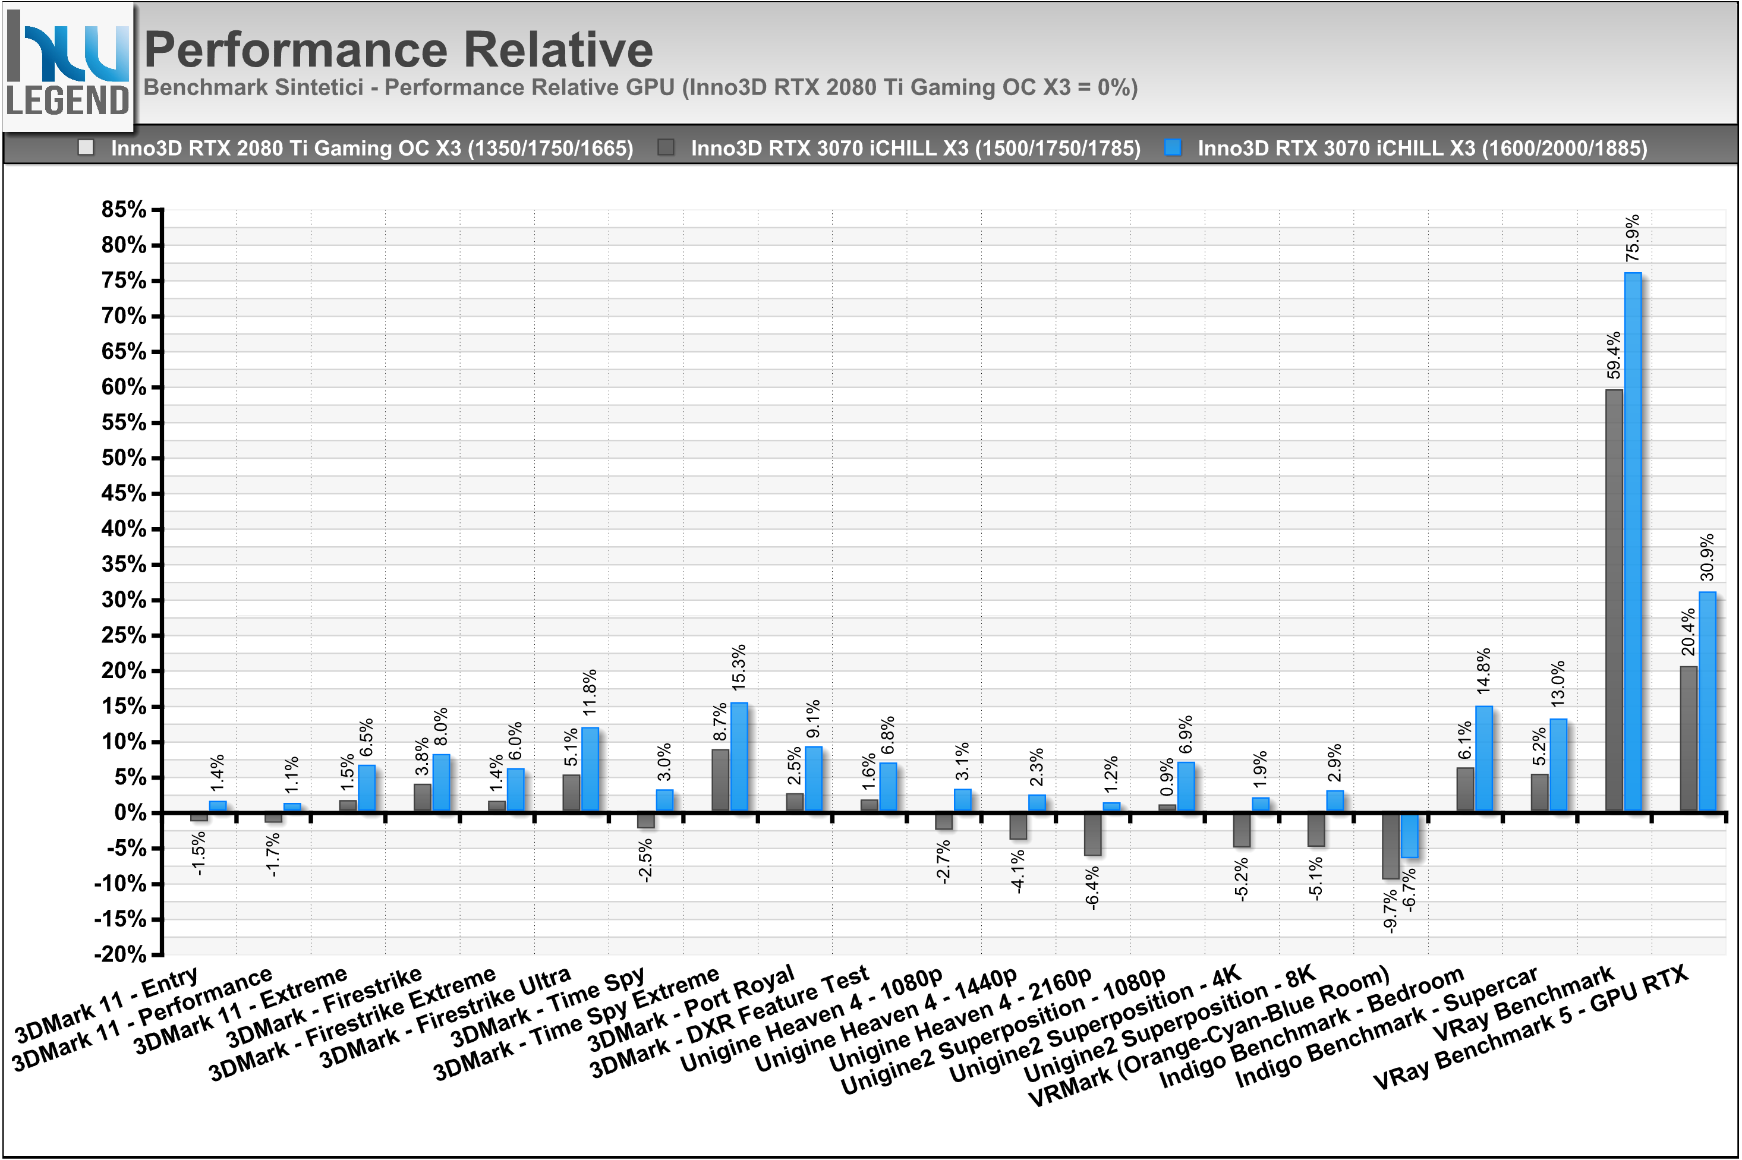Viewport: 1742px width, 1160px height.
Task: Click the 3DMark - Port Royal axis label
Action: [692, 1008]
